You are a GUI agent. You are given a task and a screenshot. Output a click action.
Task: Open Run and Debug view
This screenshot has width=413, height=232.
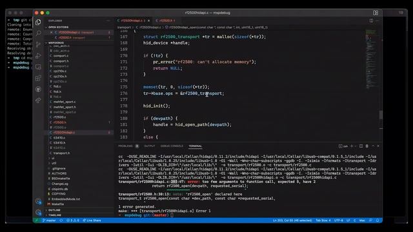[x=38, y=55]
